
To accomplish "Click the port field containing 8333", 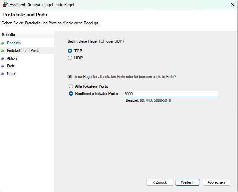I will [170, 94].
